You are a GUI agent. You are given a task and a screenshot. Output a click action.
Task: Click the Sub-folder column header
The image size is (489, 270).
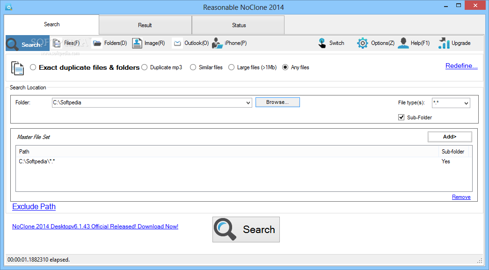453,152
